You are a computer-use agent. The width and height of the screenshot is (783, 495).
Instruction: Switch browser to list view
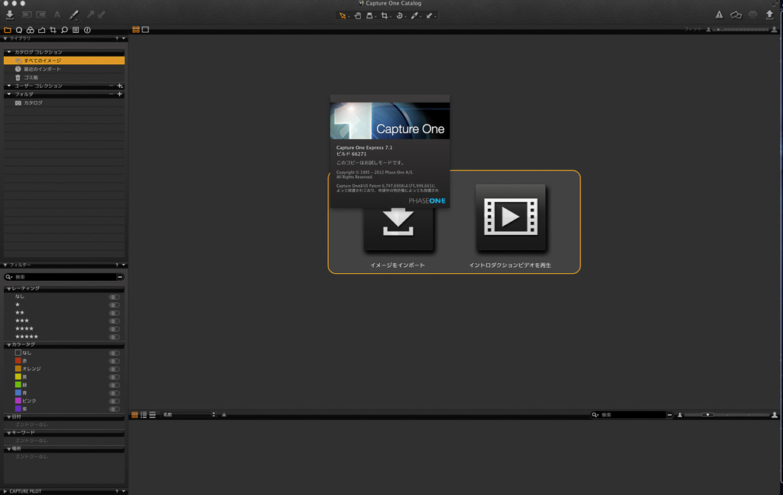144,415
